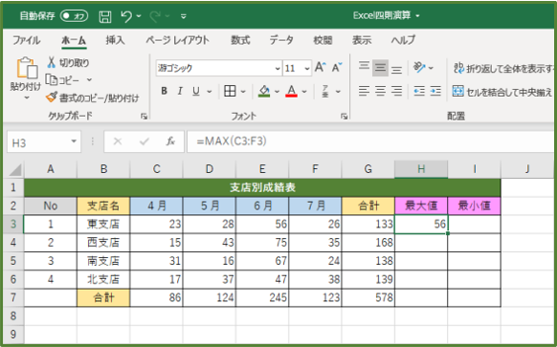Decrease indent icon
Image resolution: width=557 pixels, height=347 pixels.
click(x=419, y=91)
